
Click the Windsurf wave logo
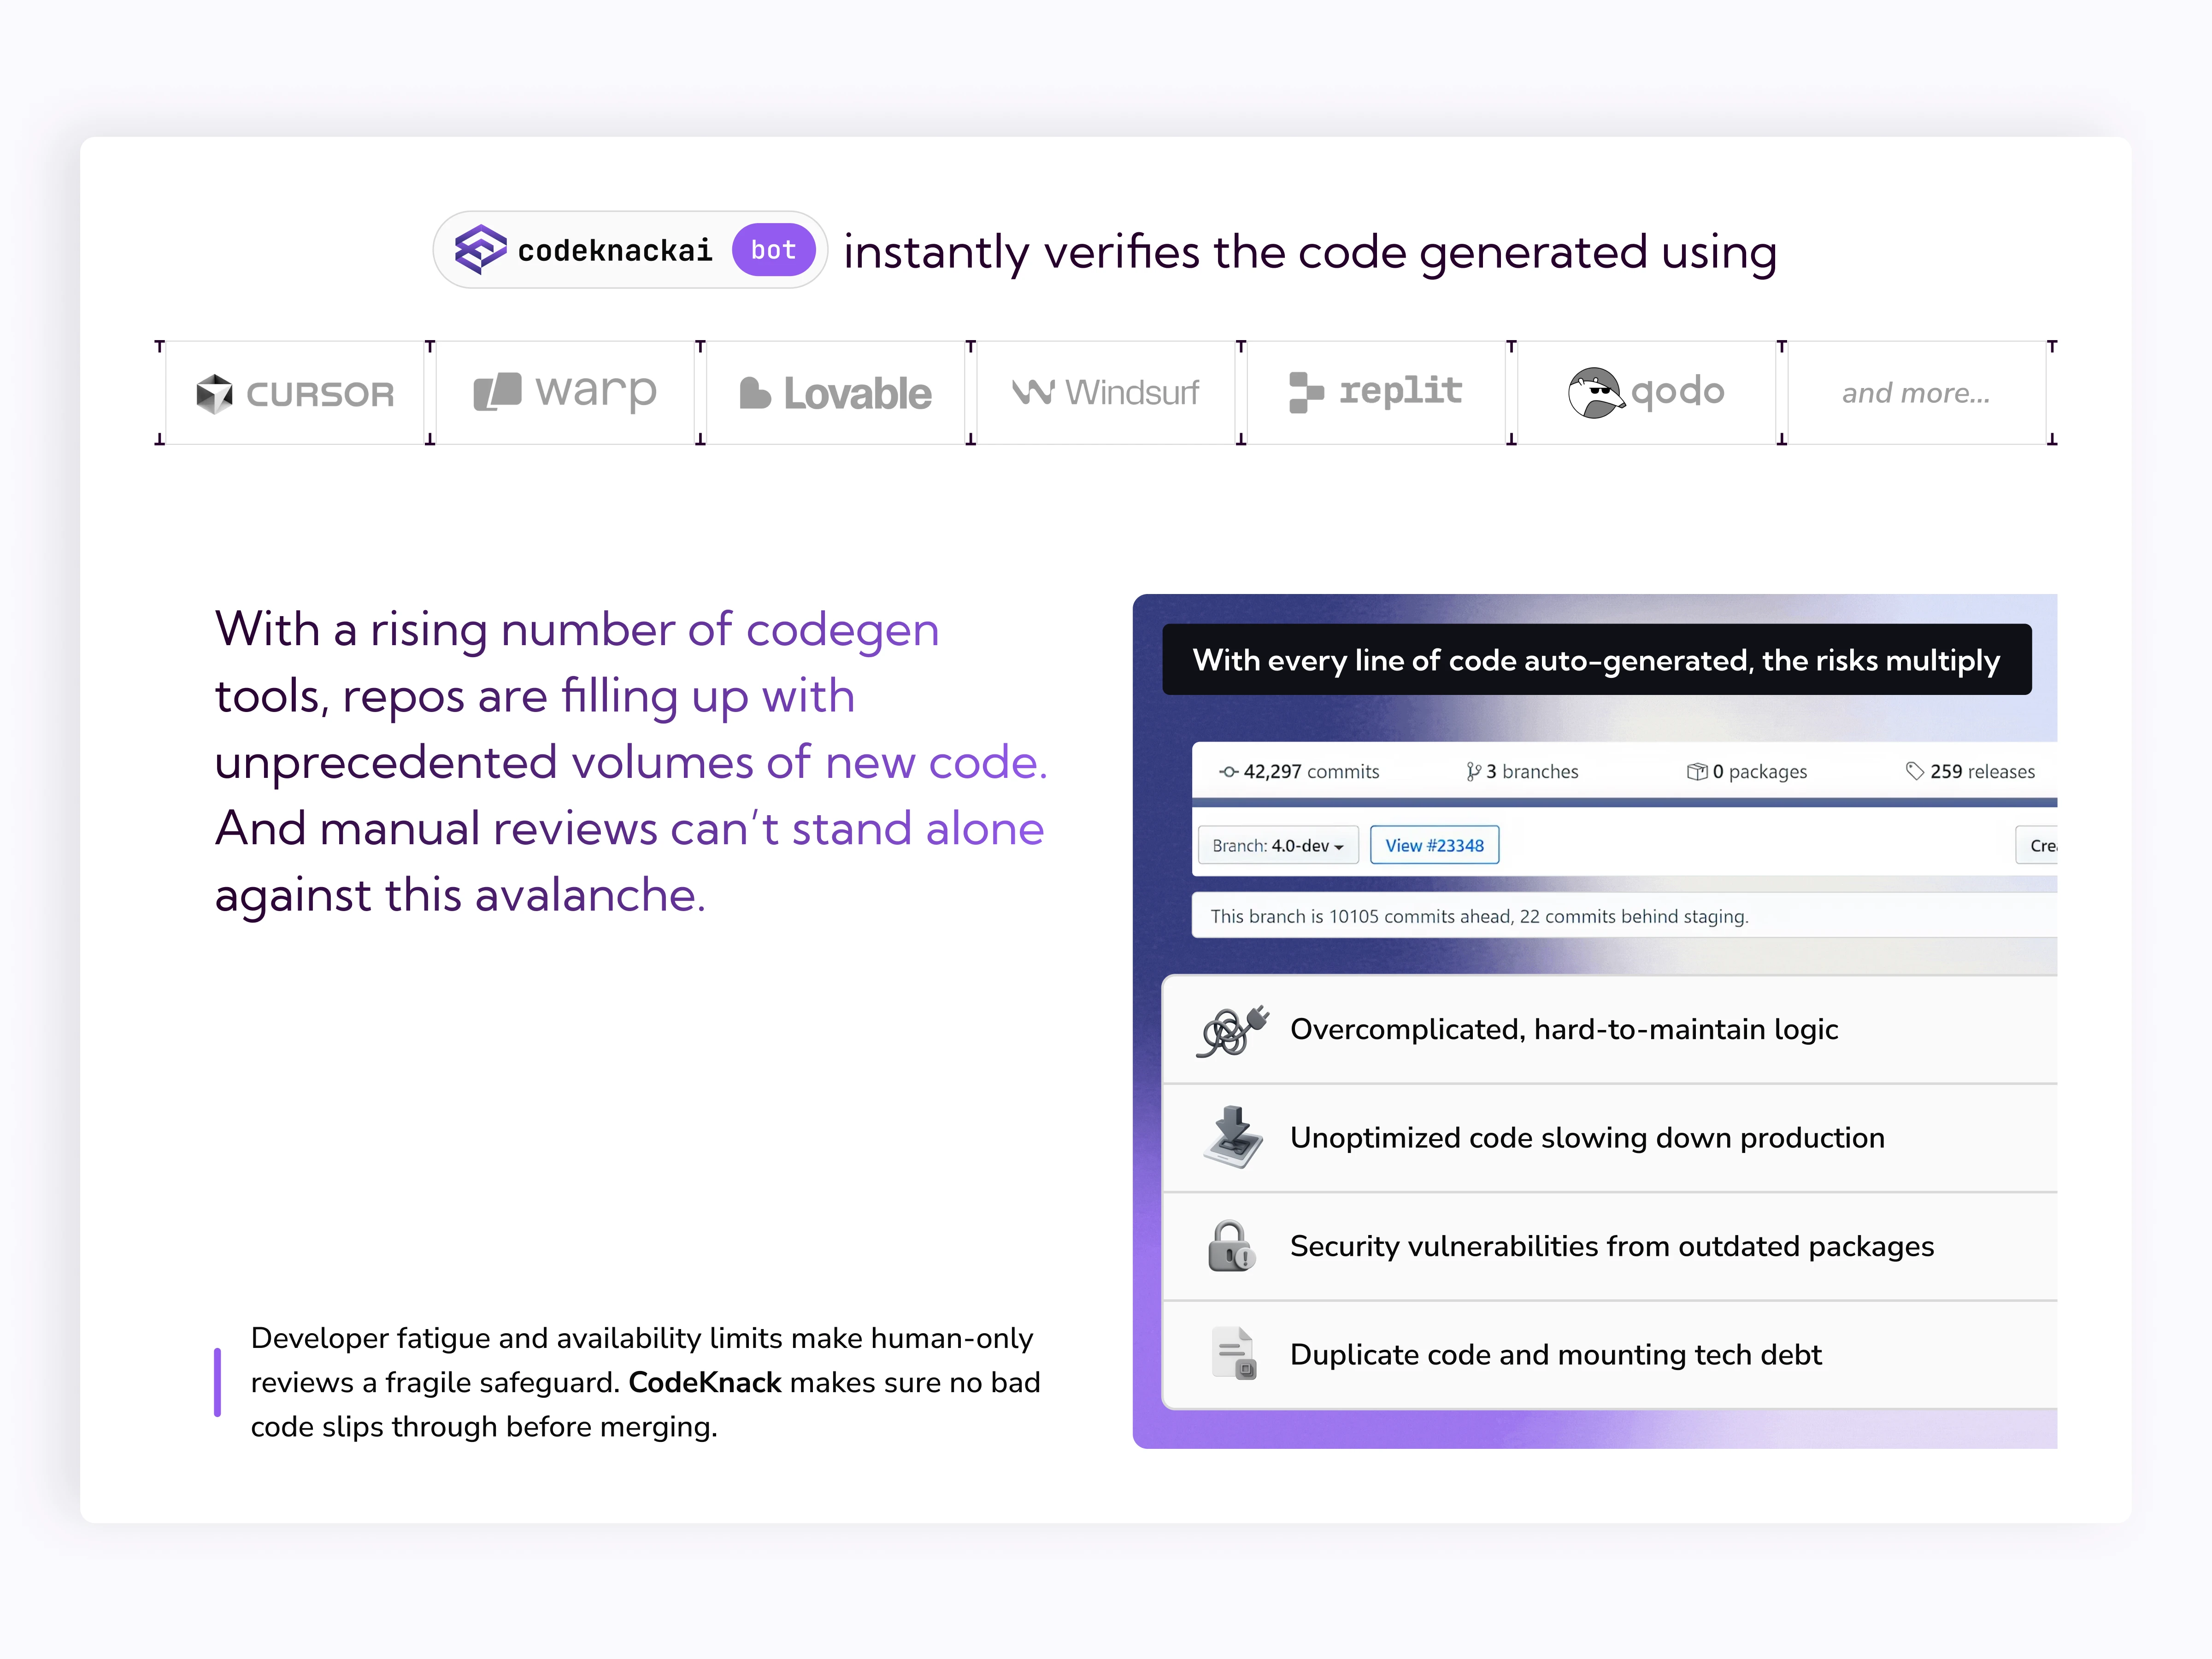point(1033,392)
